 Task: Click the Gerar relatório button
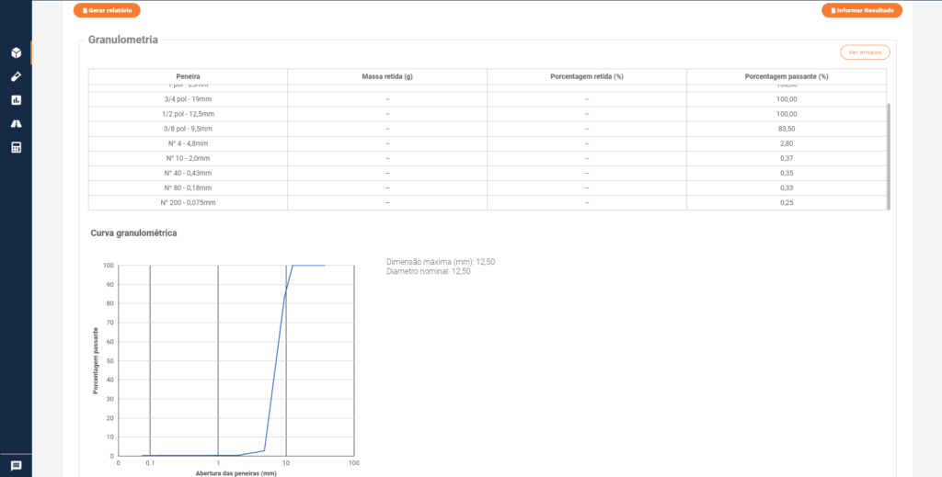click(x=107, y=11)
